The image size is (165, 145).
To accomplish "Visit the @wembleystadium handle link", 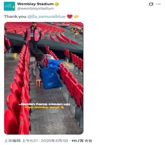I will pos(36,9).
